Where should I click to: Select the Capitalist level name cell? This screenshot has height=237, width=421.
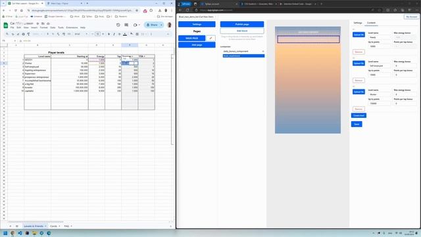[x=37, y=91]
